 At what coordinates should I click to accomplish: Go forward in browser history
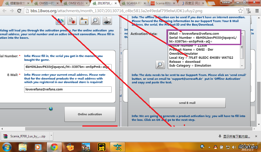pyautogui.click(x=12, y=11)
